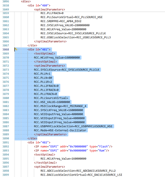Image resolution: width=165 pixels, height=177 pixels.
Task: Click RCC.USBCLockSelection=RCC_USBCLKSOURCE_PLL3 line
Action: click(75, 37)
